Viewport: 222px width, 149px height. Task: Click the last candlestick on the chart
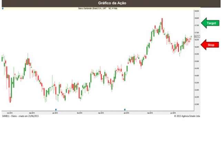191,37
